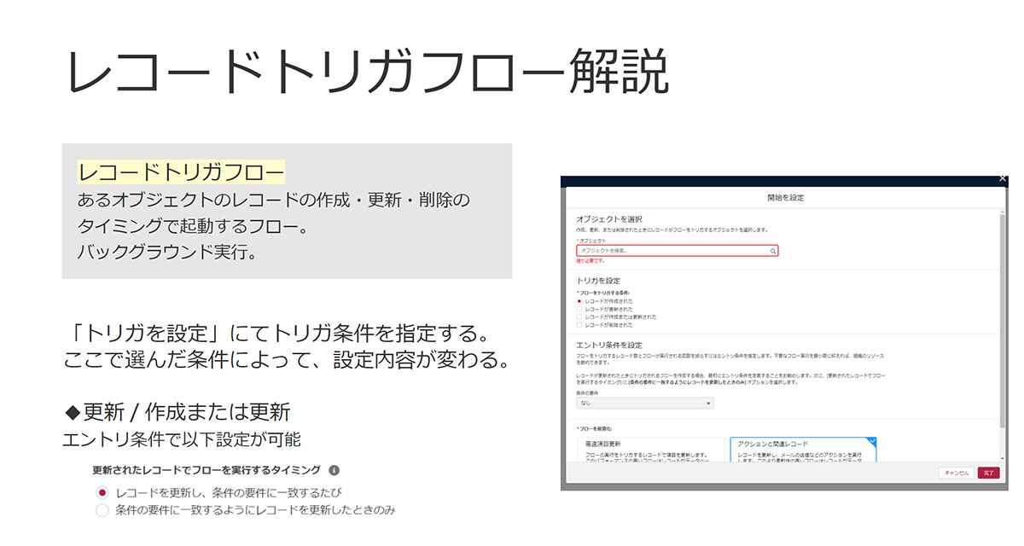Click the 値が必要です error message
The image size is (1024, 546).
pos(591,261)
